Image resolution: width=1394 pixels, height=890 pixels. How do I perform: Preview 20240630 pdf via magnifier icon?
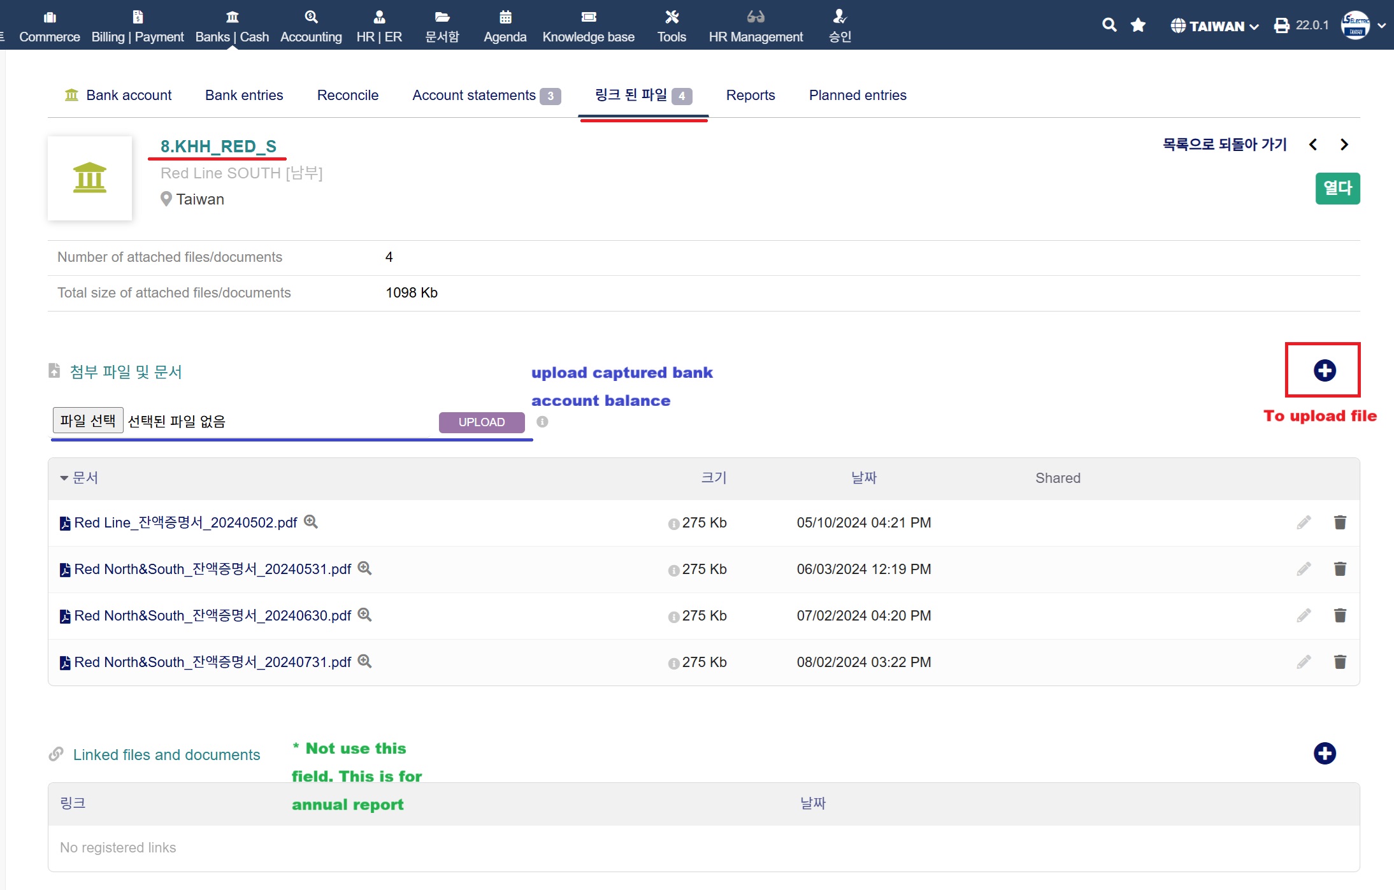[x=364, y=615]
